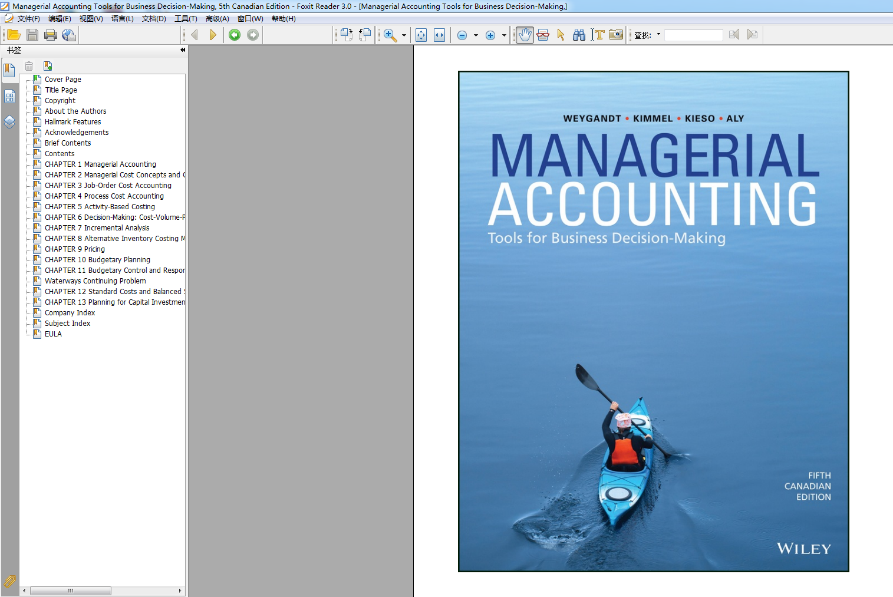This screenshot has height=597, width=893.
Task: Go to previous page arrow
Action: coord(195,35)
